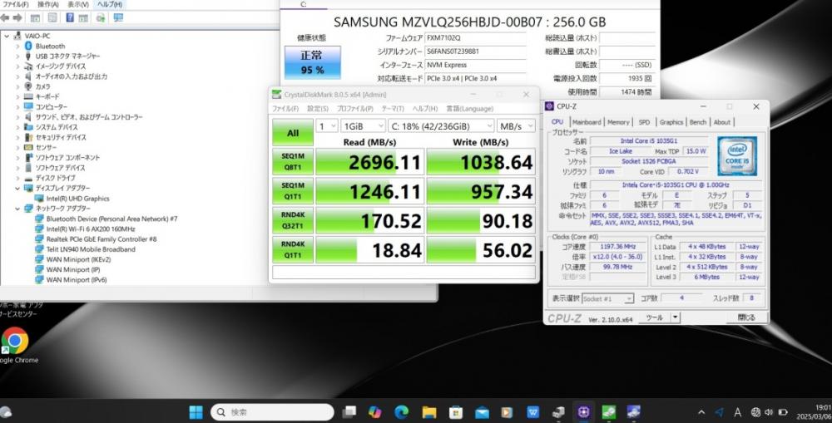
Task: Launch Copilot from the taskbar
Action: pos(375,412)
